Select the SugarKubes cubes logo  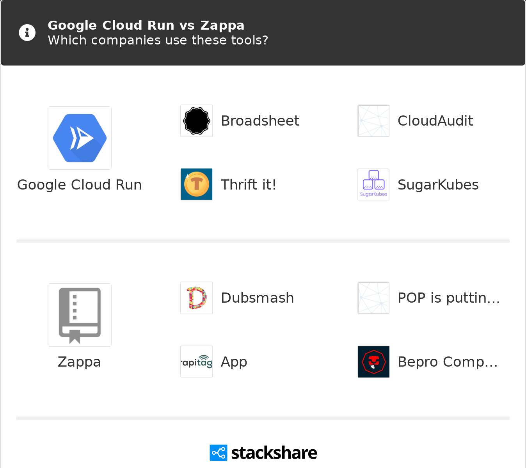coord(373,184)
